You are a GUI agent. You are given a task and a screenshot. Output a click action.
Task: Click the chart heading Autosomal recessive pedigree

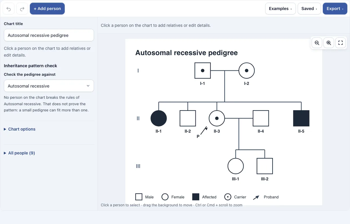tap(187, 53)
